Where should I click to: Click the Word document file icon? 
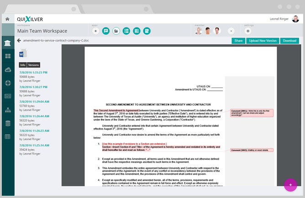point(23,53)
